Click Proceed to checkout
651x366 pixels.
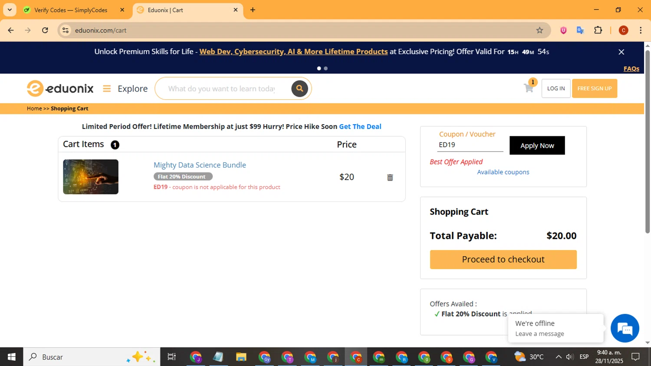[x=503, y=260]
